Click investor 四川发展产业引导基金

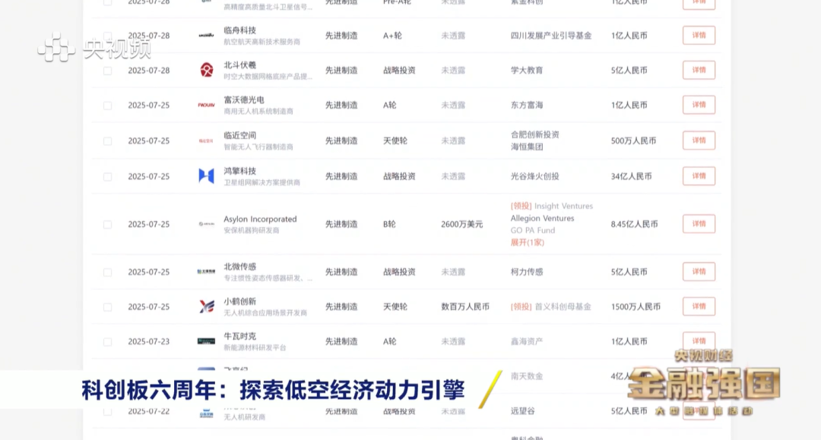tap(551, 36)
